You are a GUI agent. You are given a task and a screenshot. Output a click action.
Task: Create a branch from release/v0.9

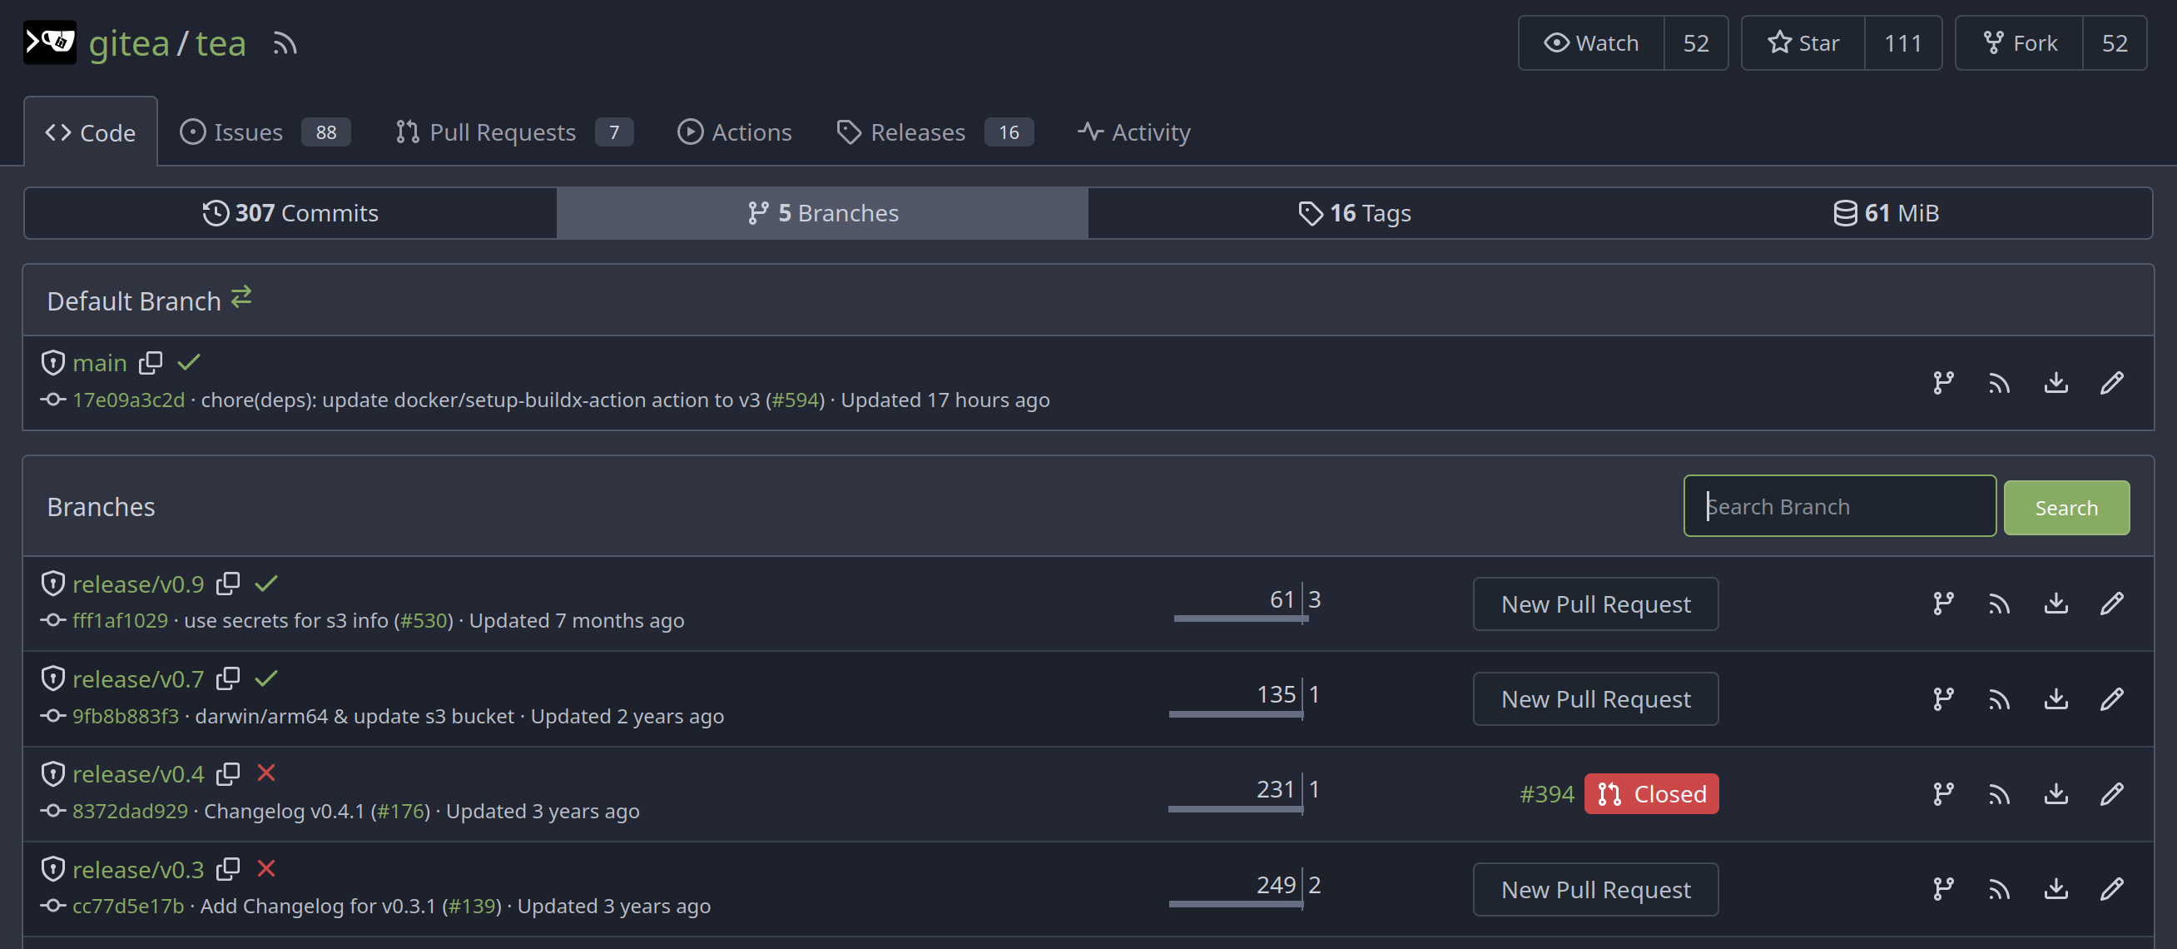pyautogui.click(x=1943, y=604)
